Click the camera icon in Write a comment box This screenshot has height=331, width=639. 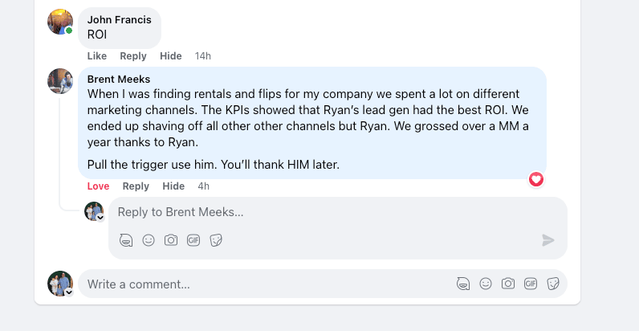508,284
